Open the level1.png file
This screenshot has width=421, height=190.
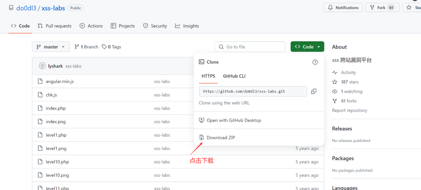pos(56,148)
